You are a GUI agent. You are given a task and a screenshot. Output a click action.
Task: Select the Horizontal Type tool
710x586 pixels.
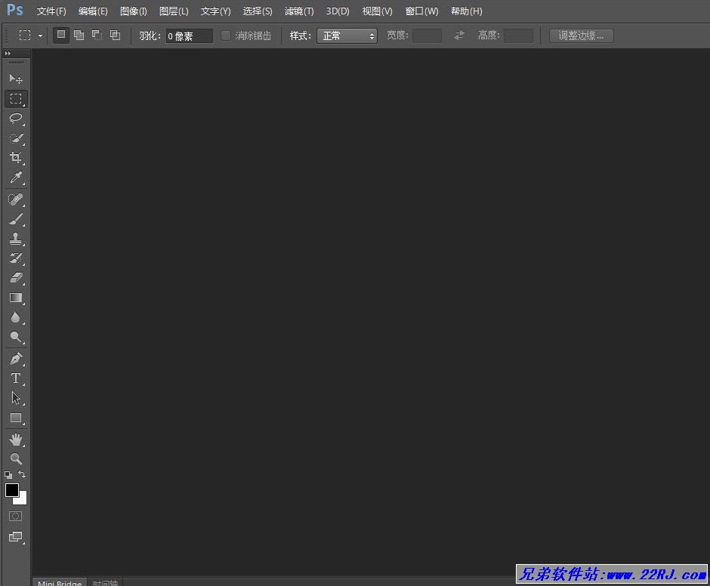[x=15, y=378]
